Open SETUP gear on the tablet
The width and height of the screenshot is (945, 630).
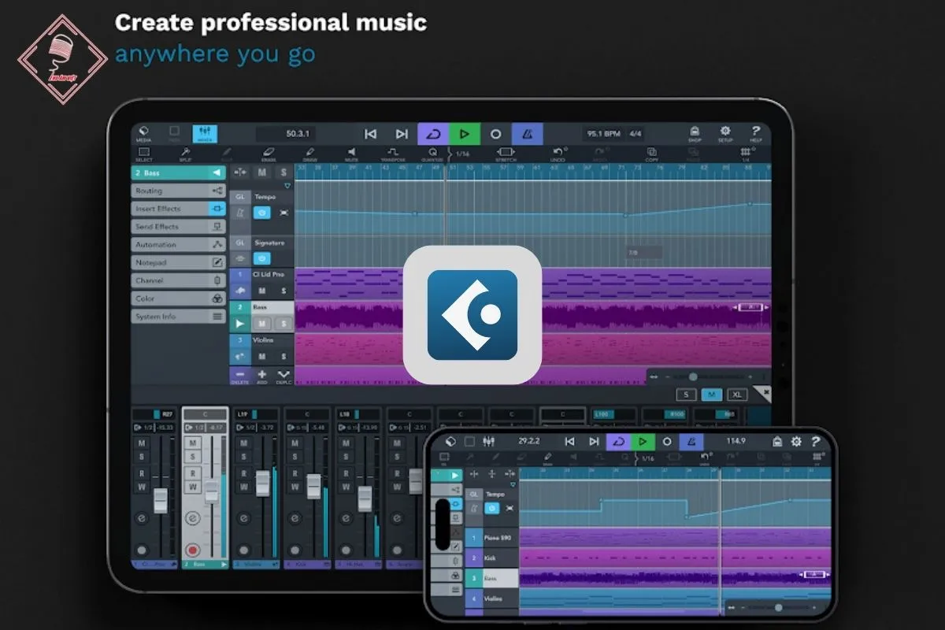tap(724, 134)
